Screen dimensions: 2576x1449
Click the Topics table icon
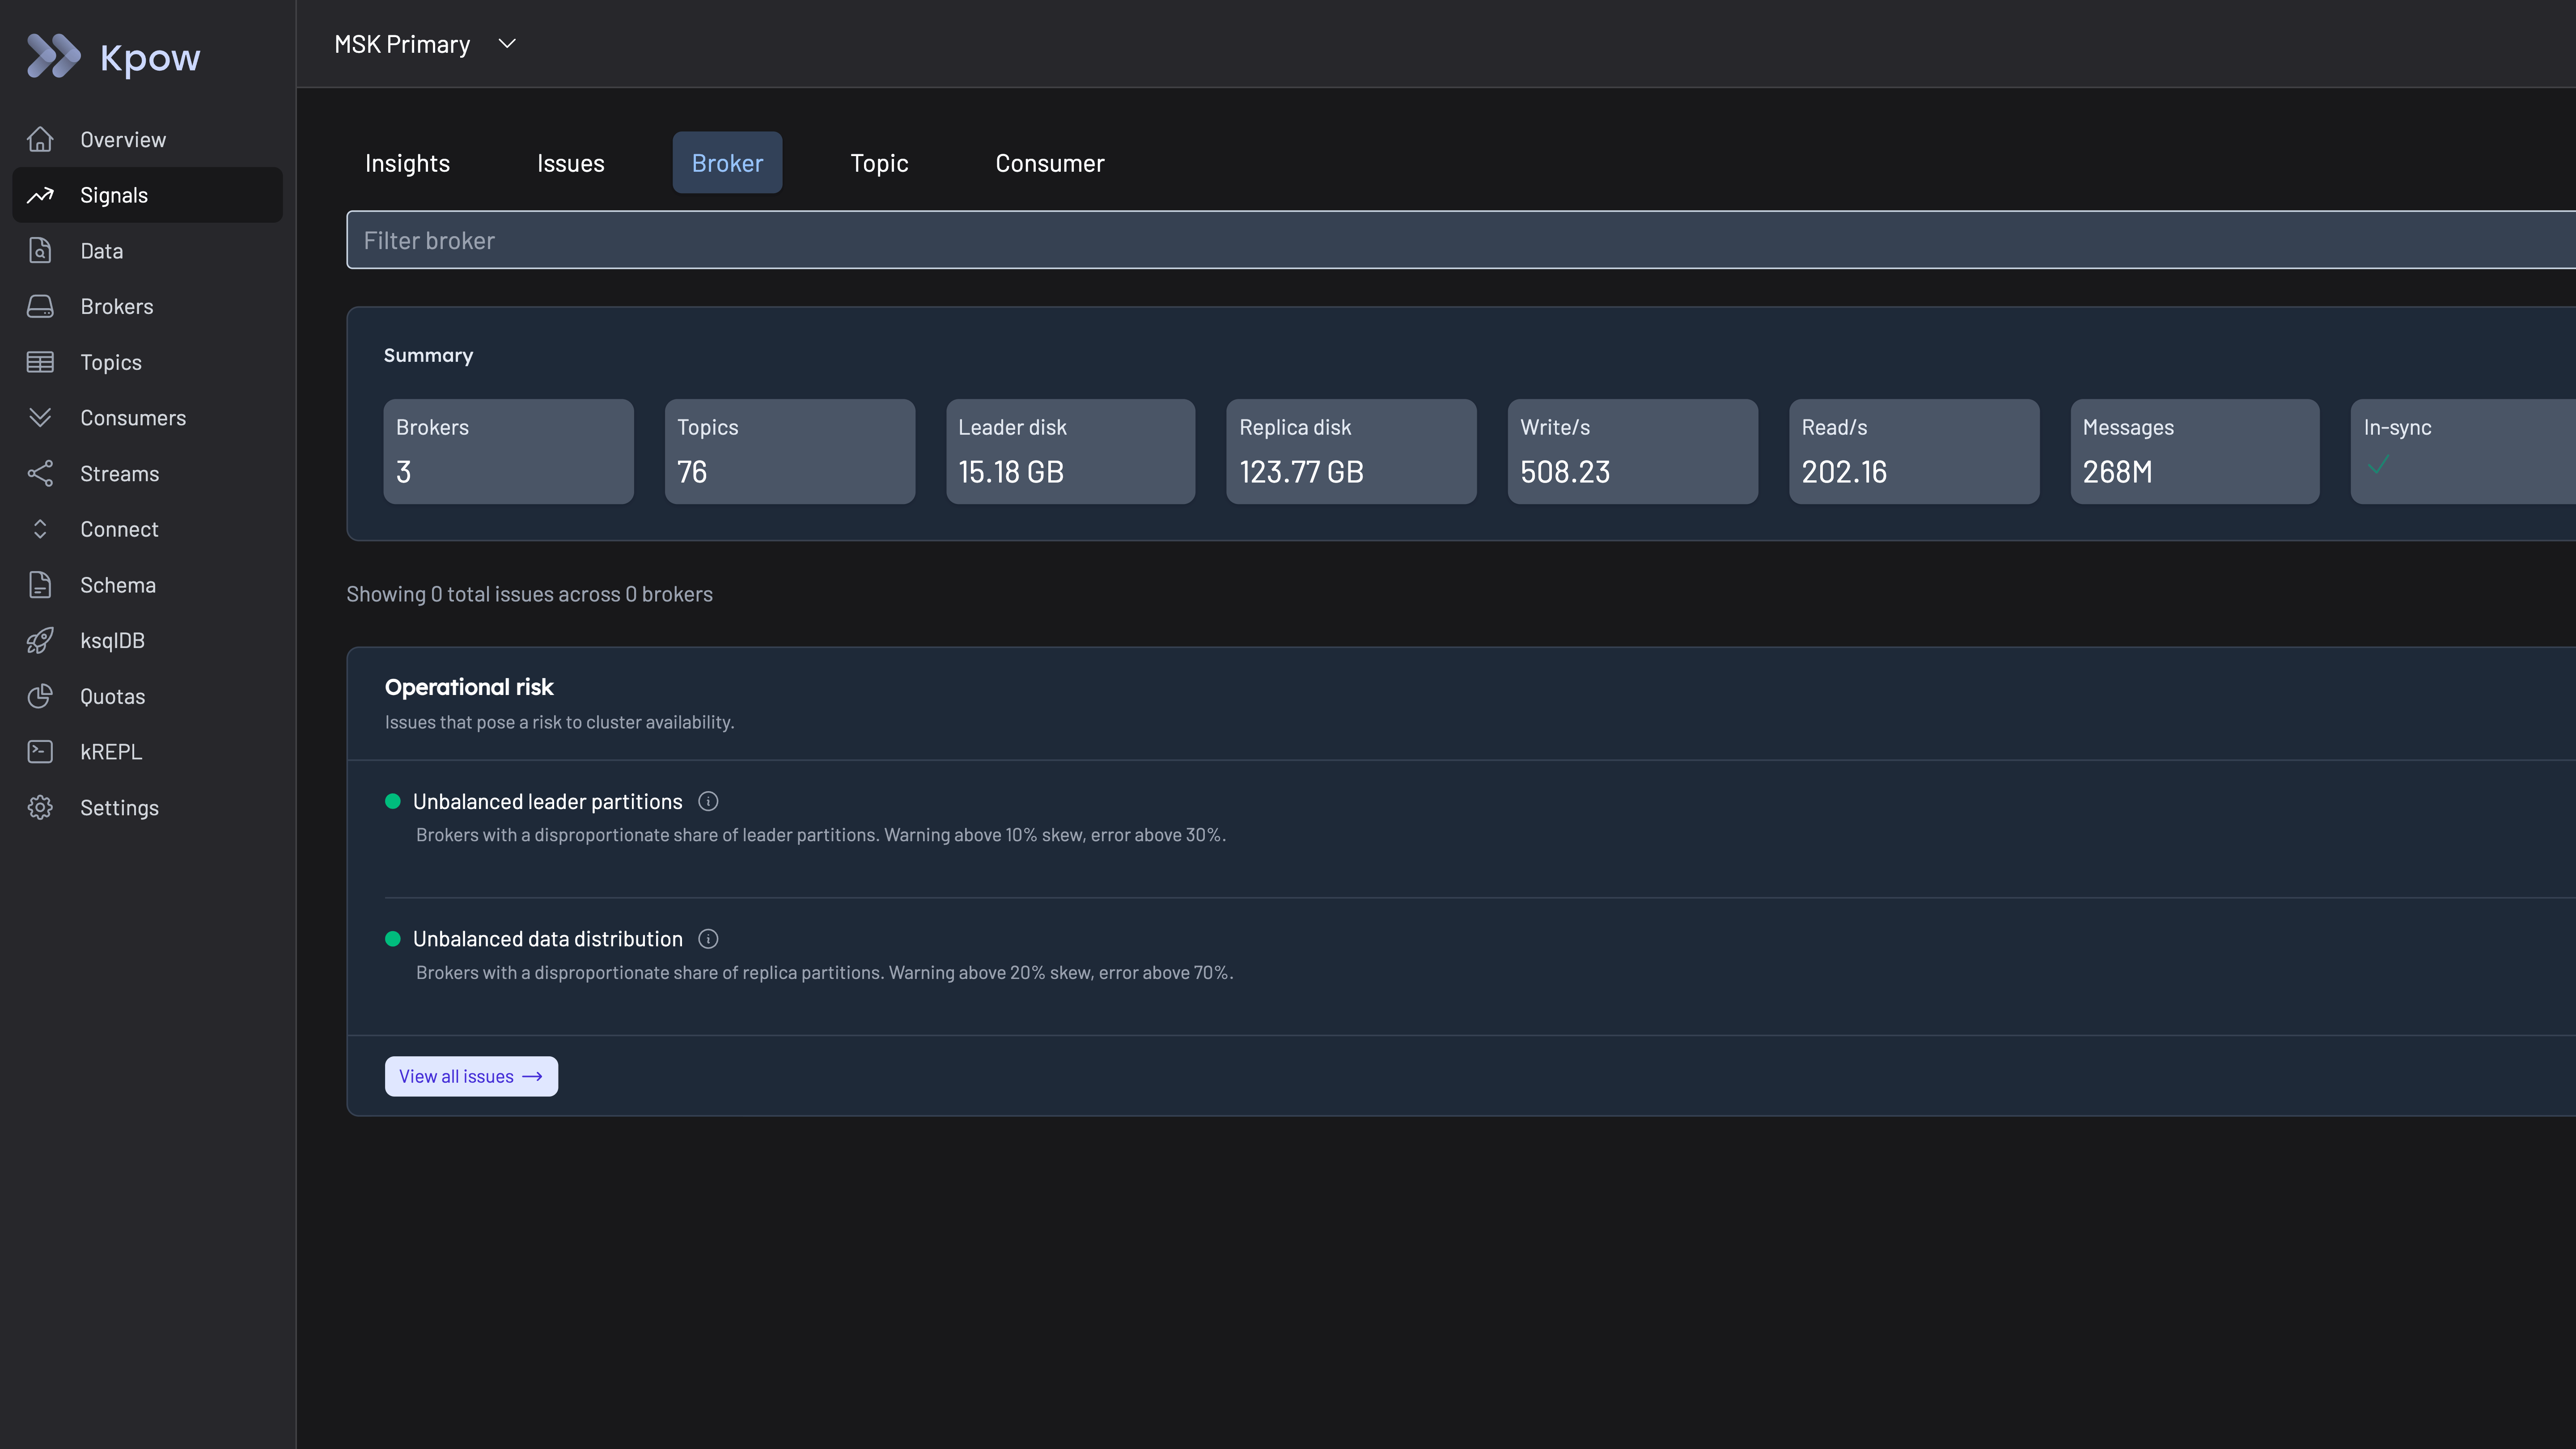point(40,362)
